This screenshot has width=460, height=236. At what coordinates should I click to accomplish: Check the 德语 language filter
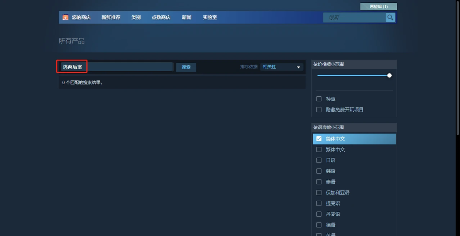(319, 225)
